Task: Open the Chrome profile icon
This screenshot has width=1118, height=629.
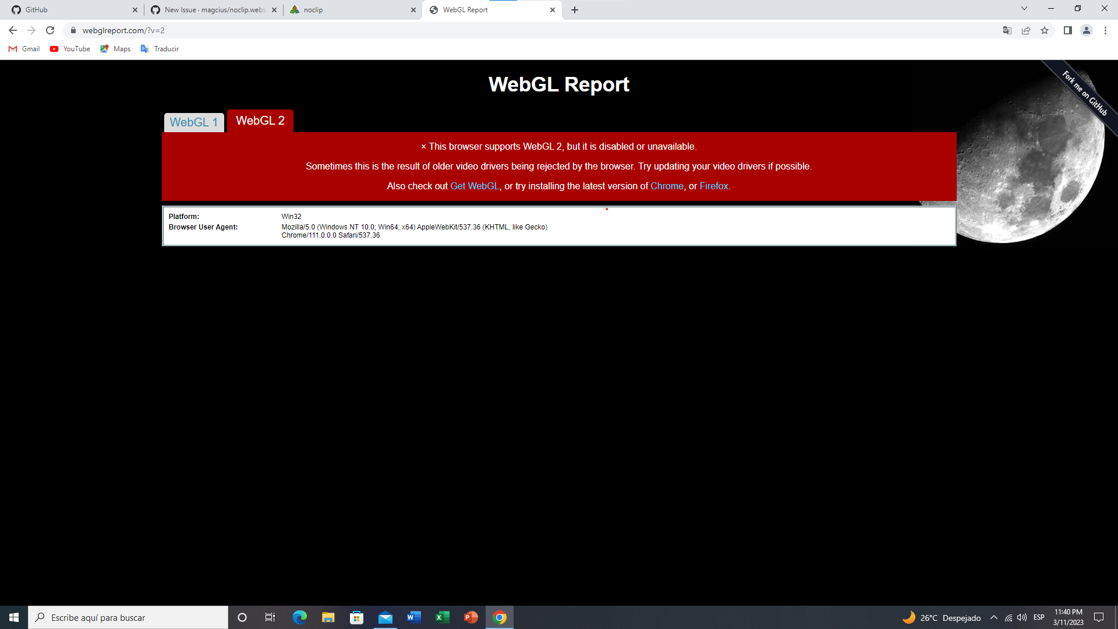Action: [1087, 30]
